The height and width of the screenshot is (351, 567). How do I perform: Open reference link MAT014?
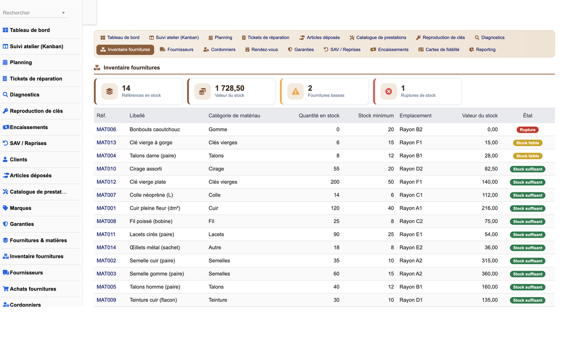click(x=106, y=248)
